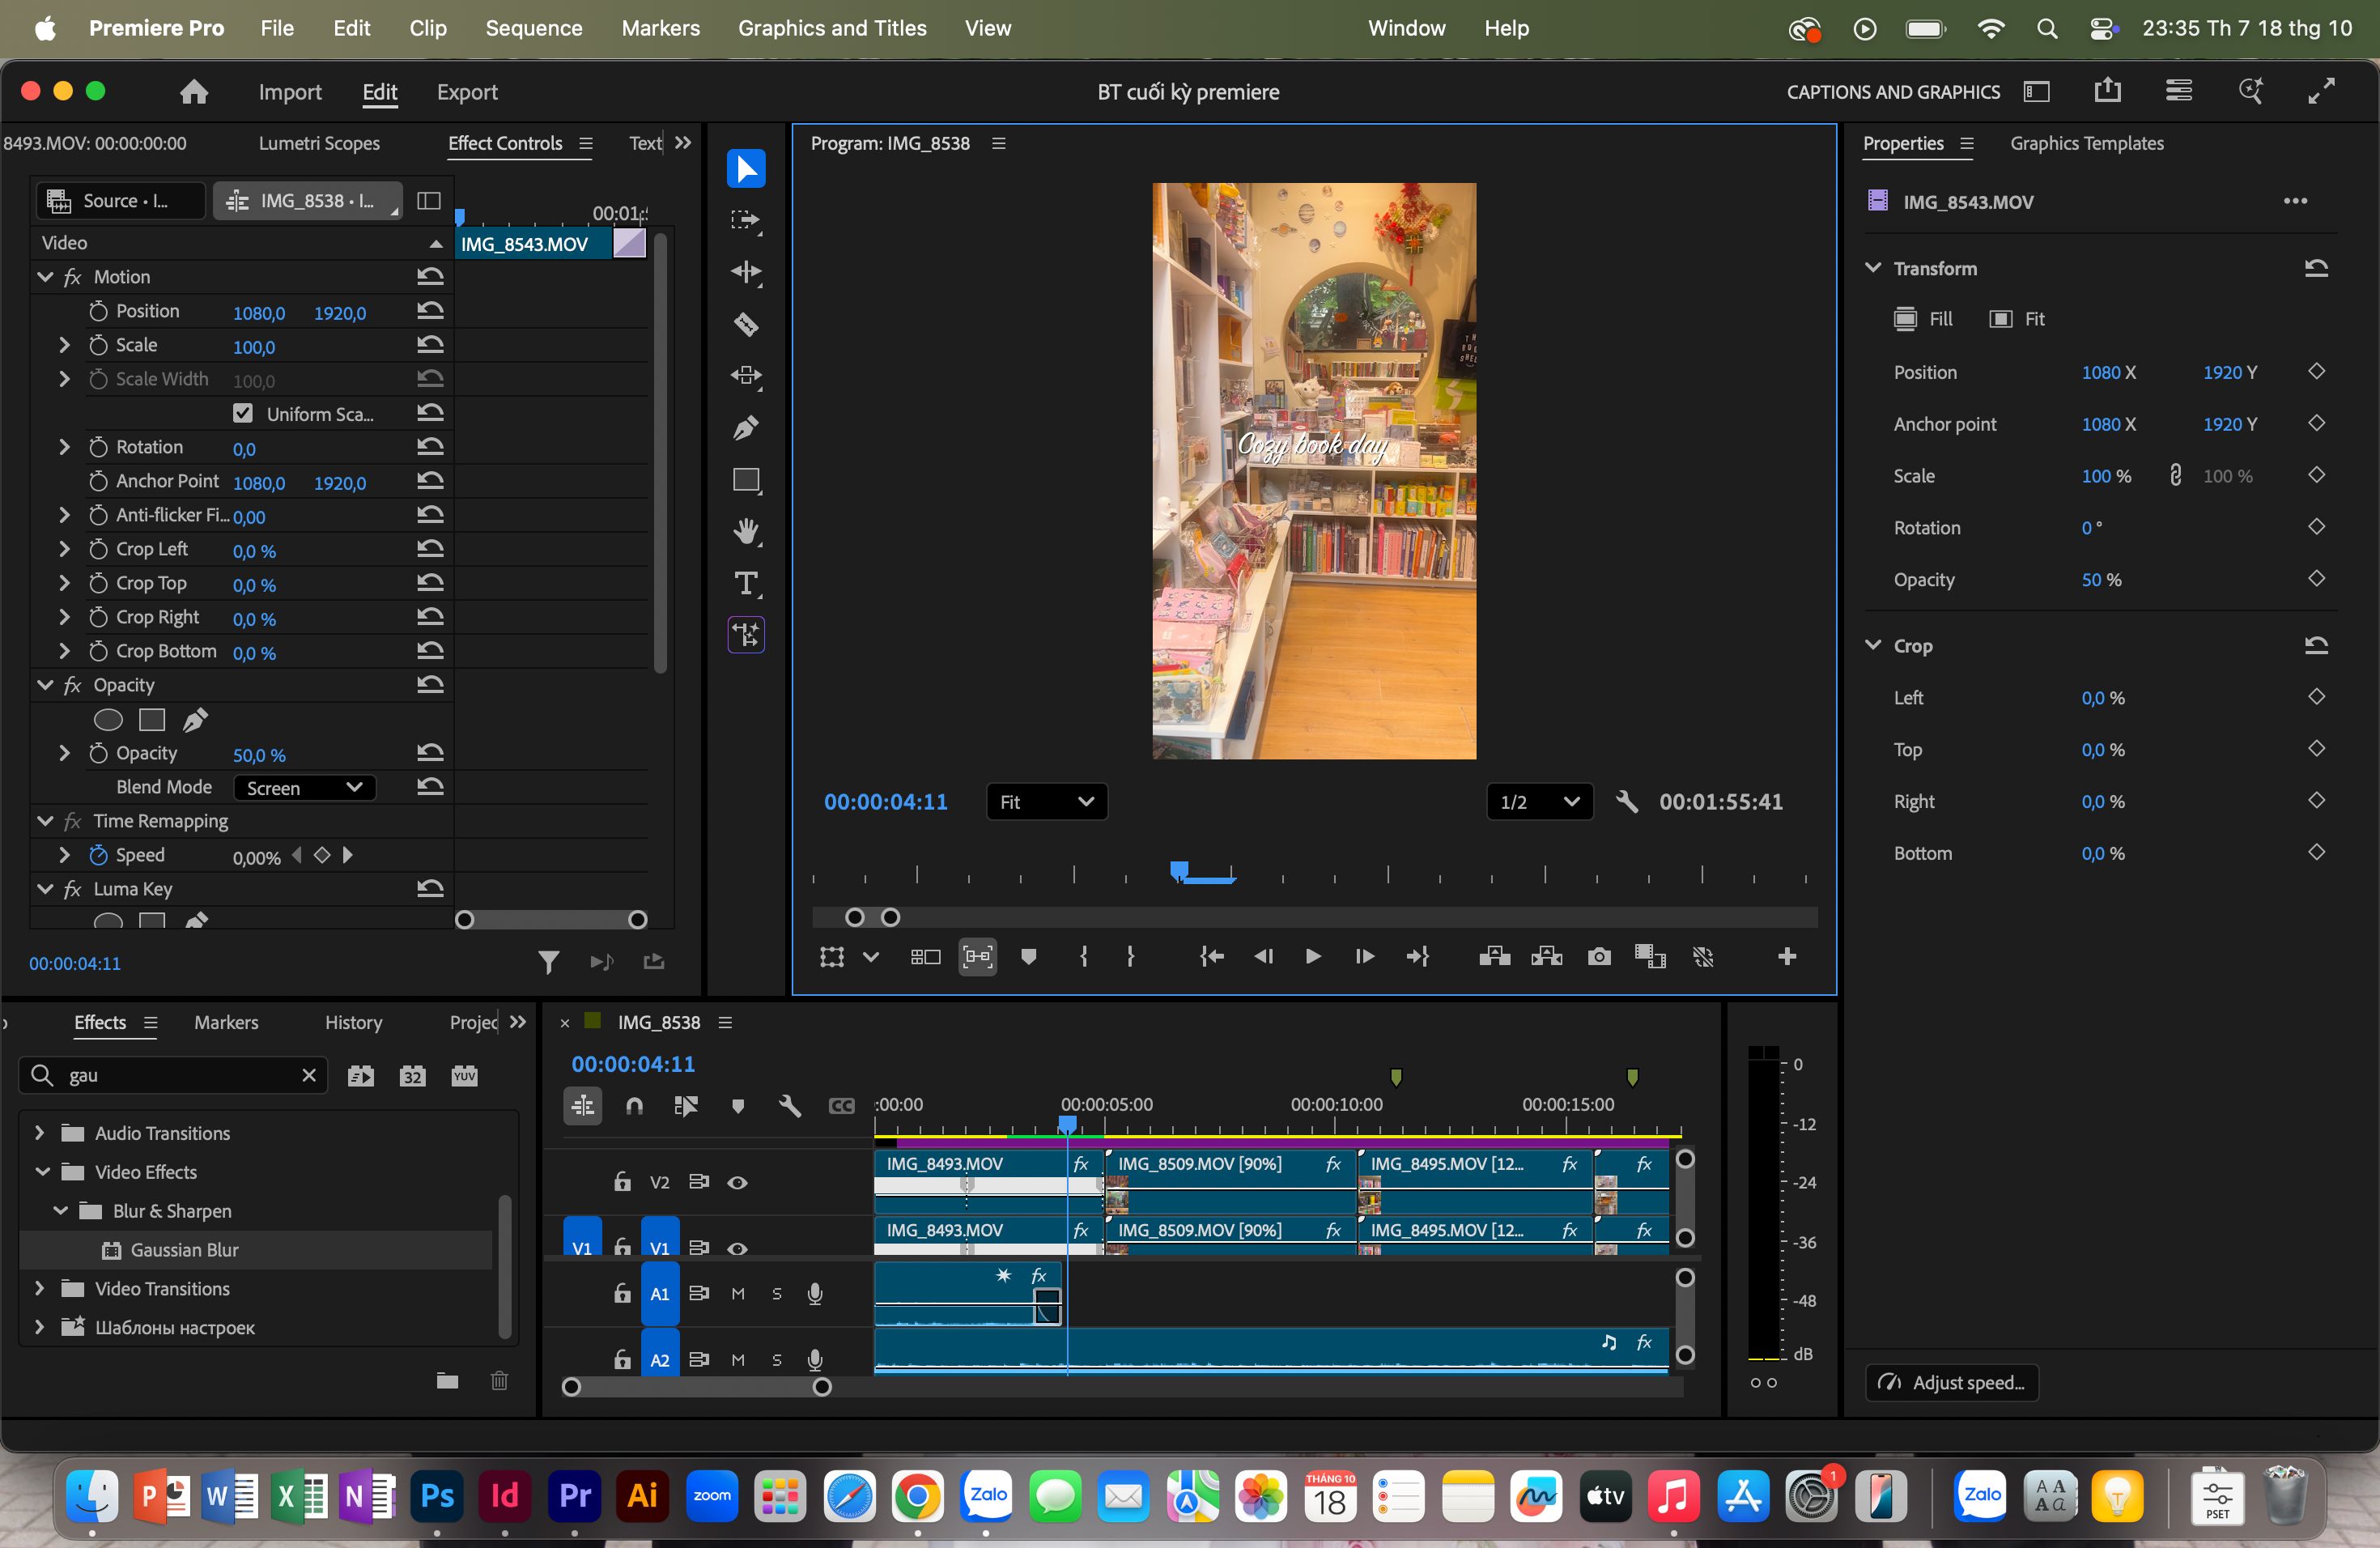The image size is (2380, 1548).
Task: Select the Slip tool
Action: (x=746, y=376)
